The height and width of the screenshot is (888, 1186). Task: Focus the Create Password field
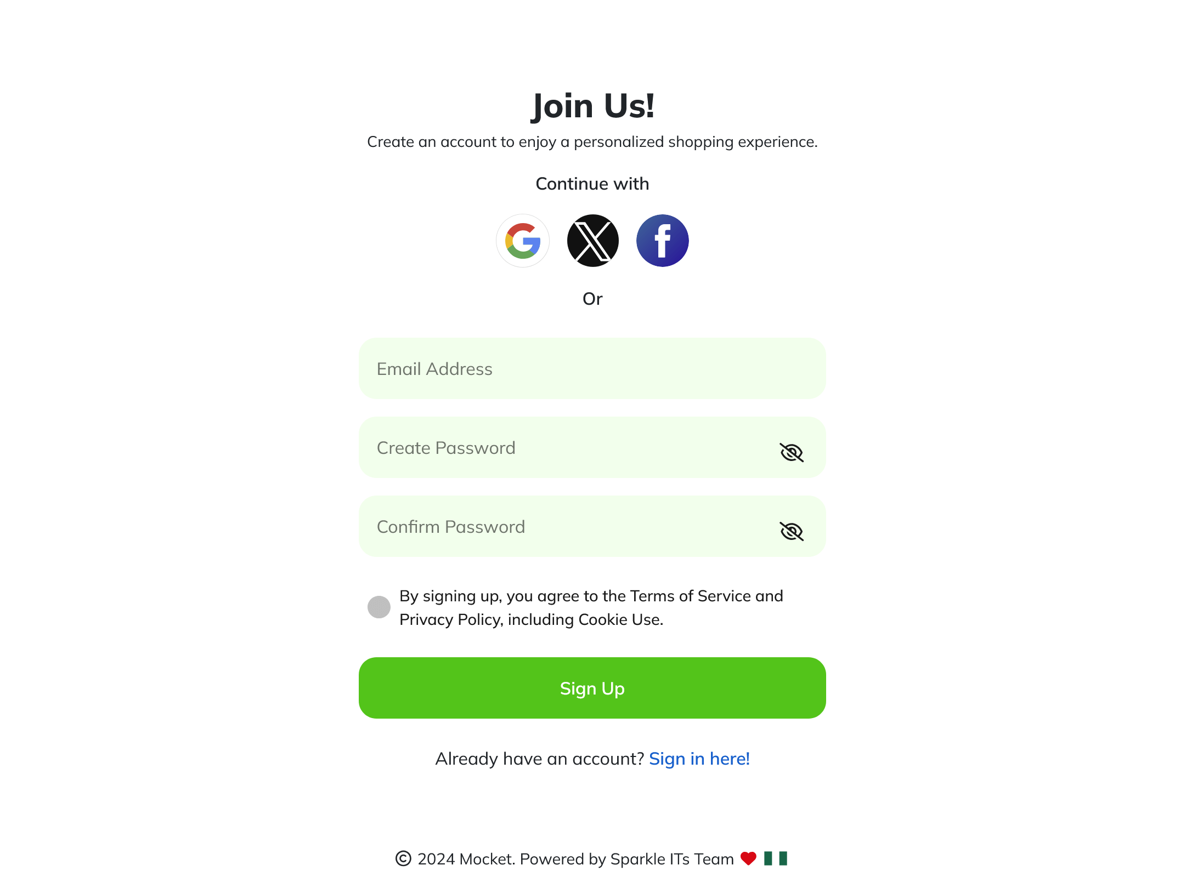pyautogui.click(x=549, y=448)
